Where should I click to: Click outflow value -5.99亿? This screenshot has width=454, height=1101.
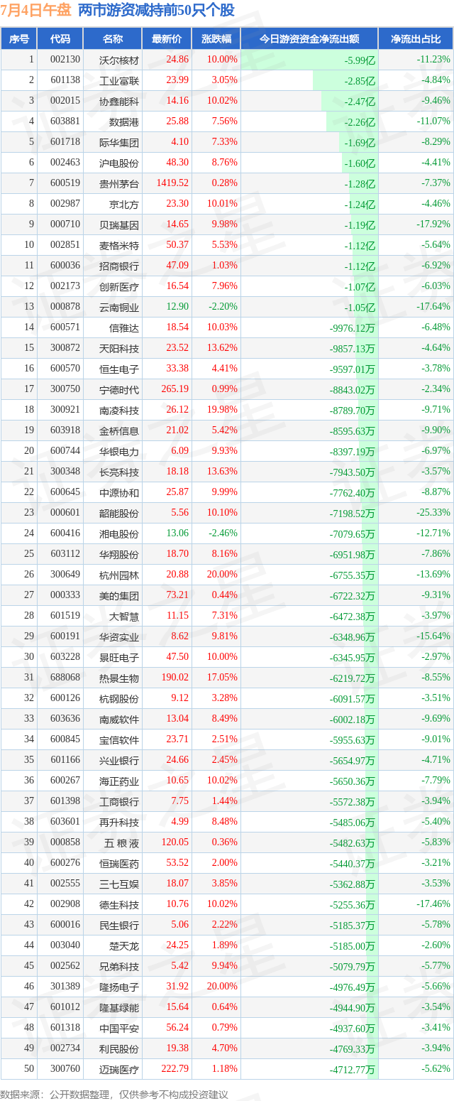click(360, 60)
